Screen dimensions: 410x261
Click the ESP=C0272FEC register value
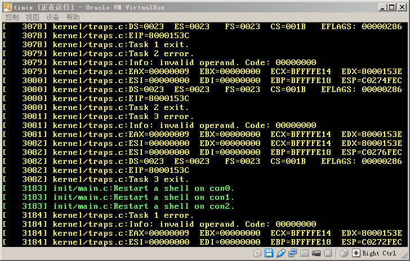tap(372, 242)
